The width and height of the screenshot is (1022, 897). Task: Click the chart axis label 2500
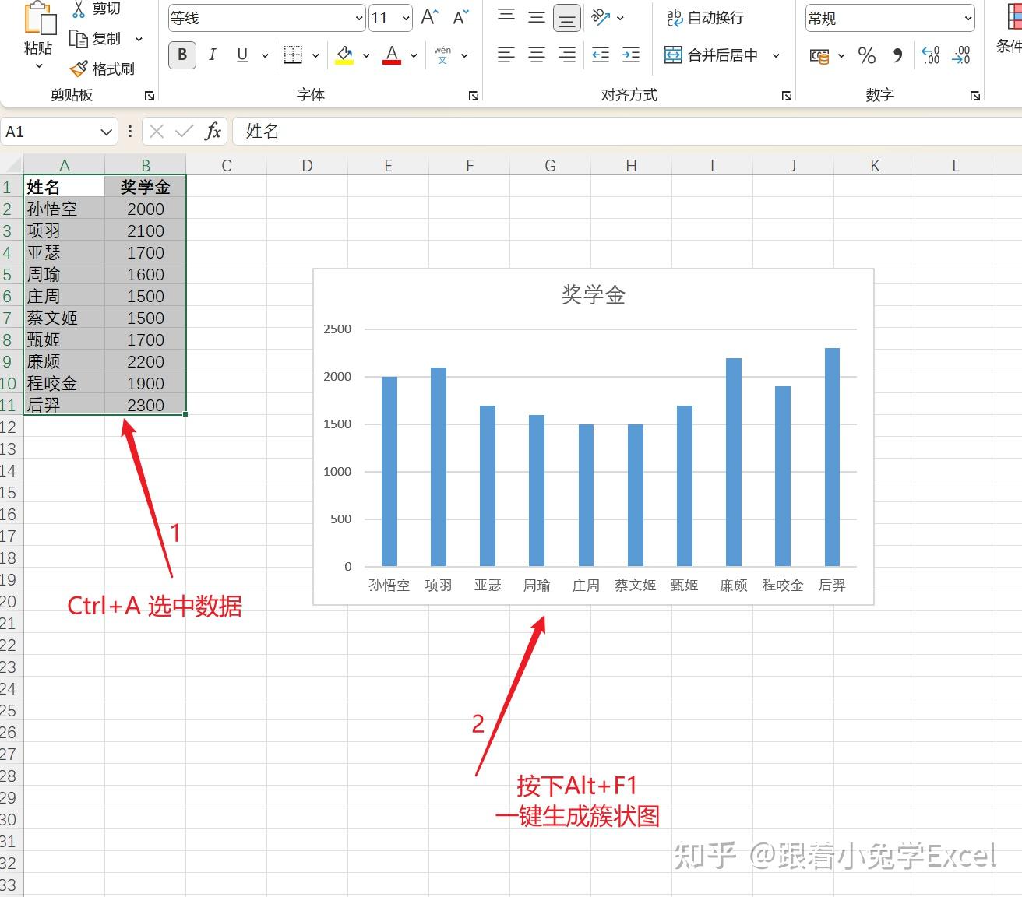click(x=337, y=329)
